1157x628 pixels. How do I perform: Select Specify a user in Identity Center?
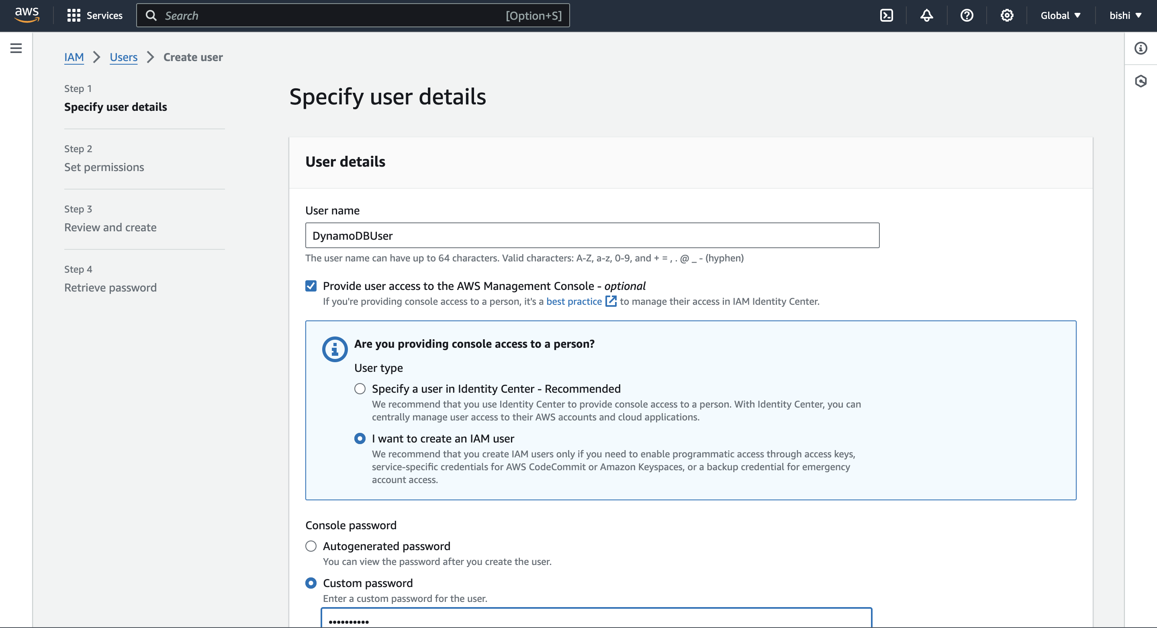360,389
